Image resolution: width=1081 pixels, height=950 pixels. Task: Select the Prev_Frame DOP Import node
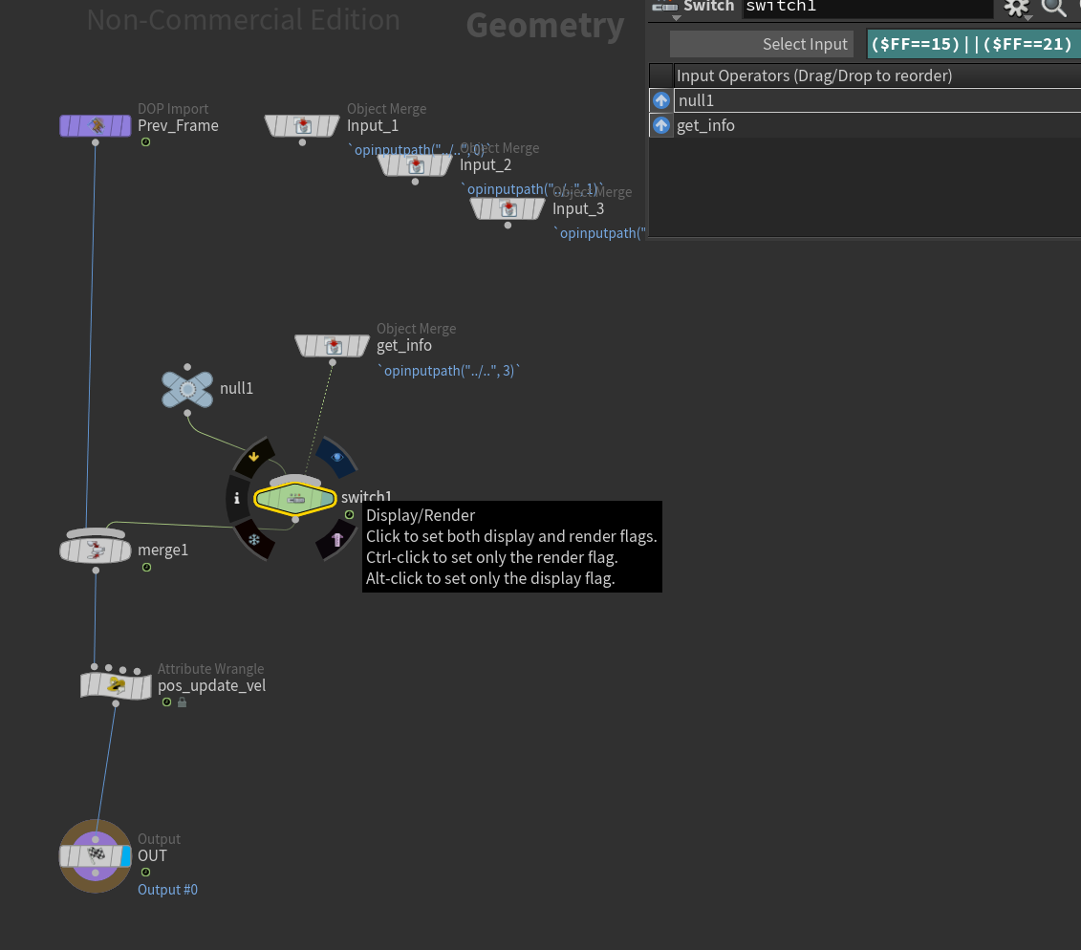[96, 125]
